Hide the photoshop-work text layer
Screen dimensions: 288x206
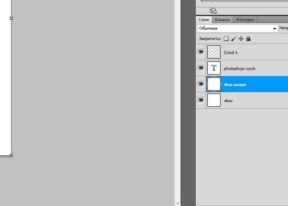pyautogui.click(x=201, y=68)
